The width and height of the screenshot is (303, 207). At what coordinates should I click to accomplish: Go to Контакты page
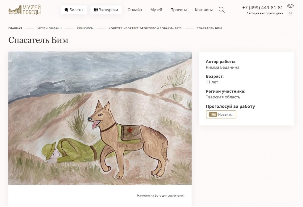click(204, 10)
